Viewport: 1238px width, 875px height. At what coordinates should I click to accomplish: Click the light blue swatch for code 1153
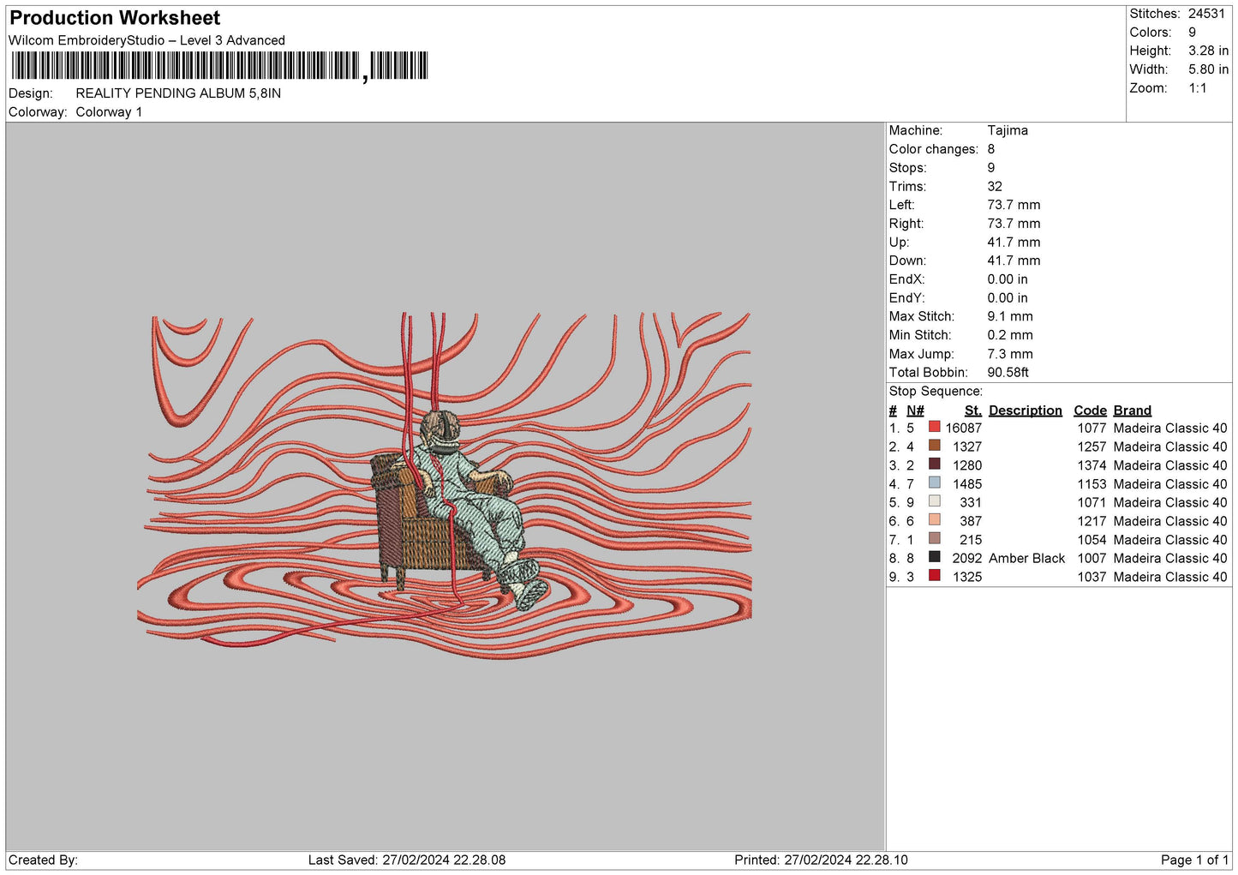click(934, 482)
